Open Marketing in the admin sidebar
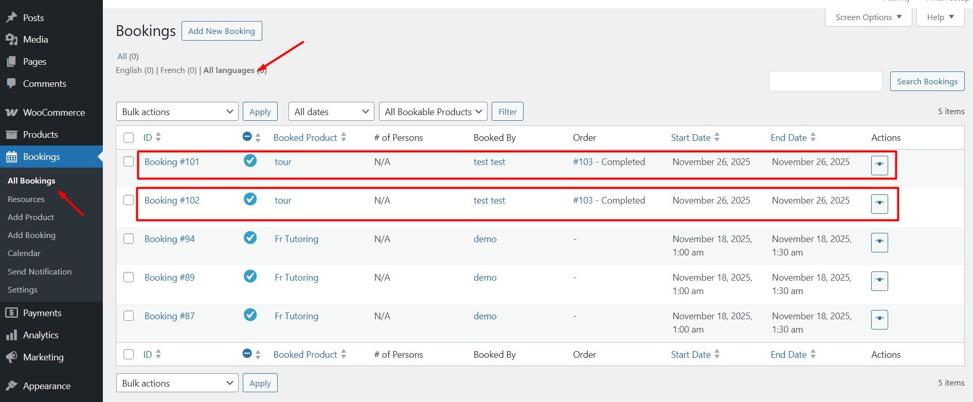This screenshot has height=402, width=973. tap(43, 357)
